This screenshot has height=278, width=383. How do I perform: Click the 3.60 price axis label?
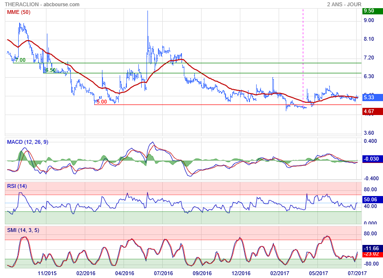coord(369,133)
